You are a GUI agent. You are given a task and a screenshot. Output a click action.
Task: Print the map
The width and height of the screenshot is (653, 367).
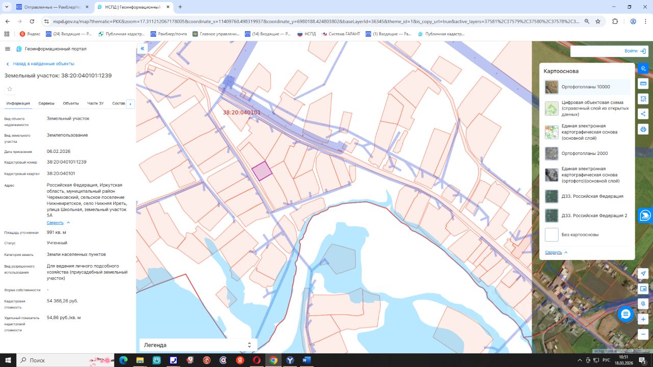tap(643, 129)
